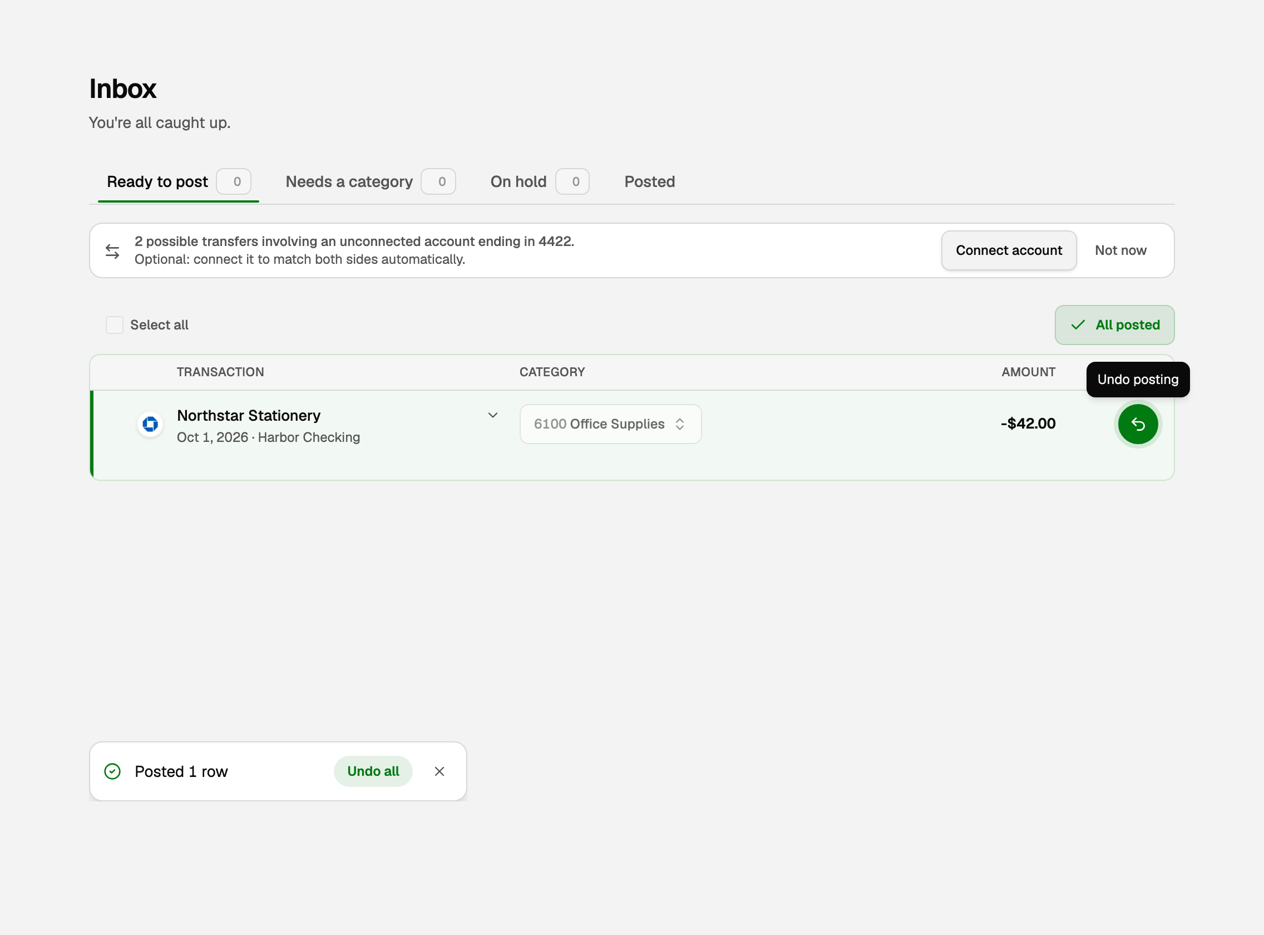View the Posted tab
The height and width of the screenshot is (935, 1264).
click(649, 181)
